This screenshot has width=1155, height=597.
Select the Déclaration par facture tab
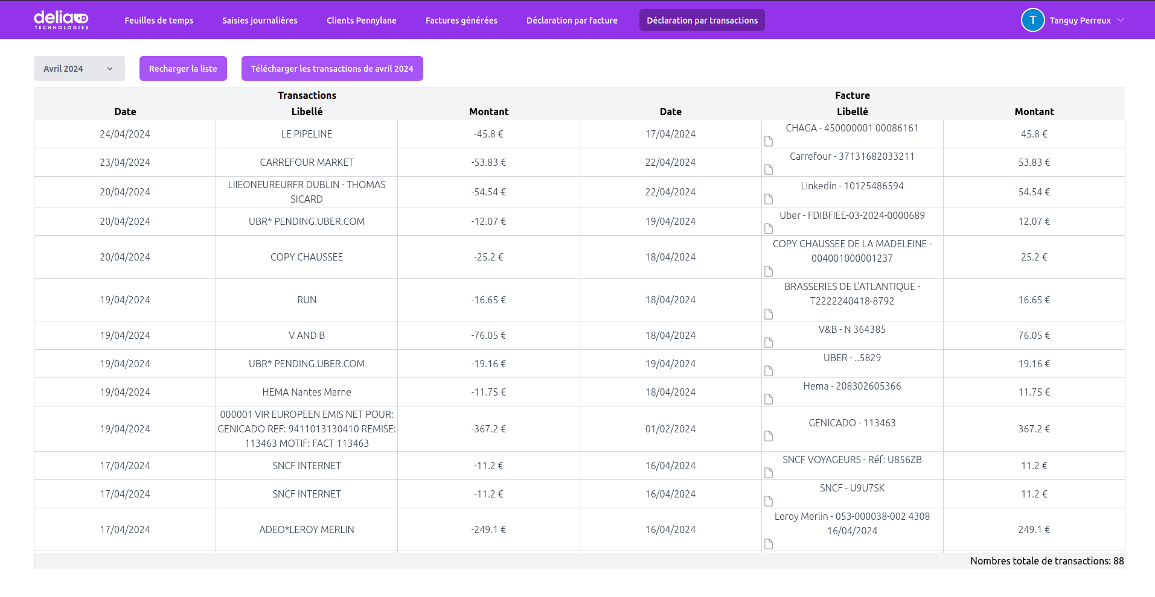point(572,21)
